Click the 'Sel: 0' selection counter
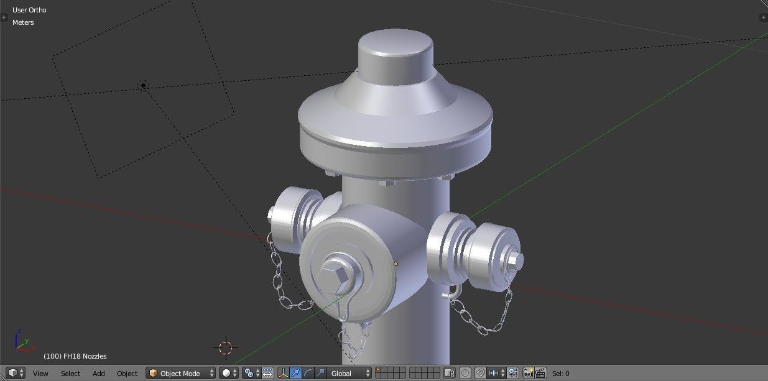Screen dimensions: 768x381 (x=560, y=374)
